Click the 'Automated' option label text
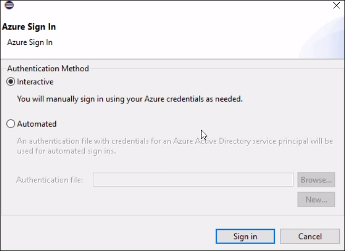This screenshot has width=345, height=251. tap(36, 124)
